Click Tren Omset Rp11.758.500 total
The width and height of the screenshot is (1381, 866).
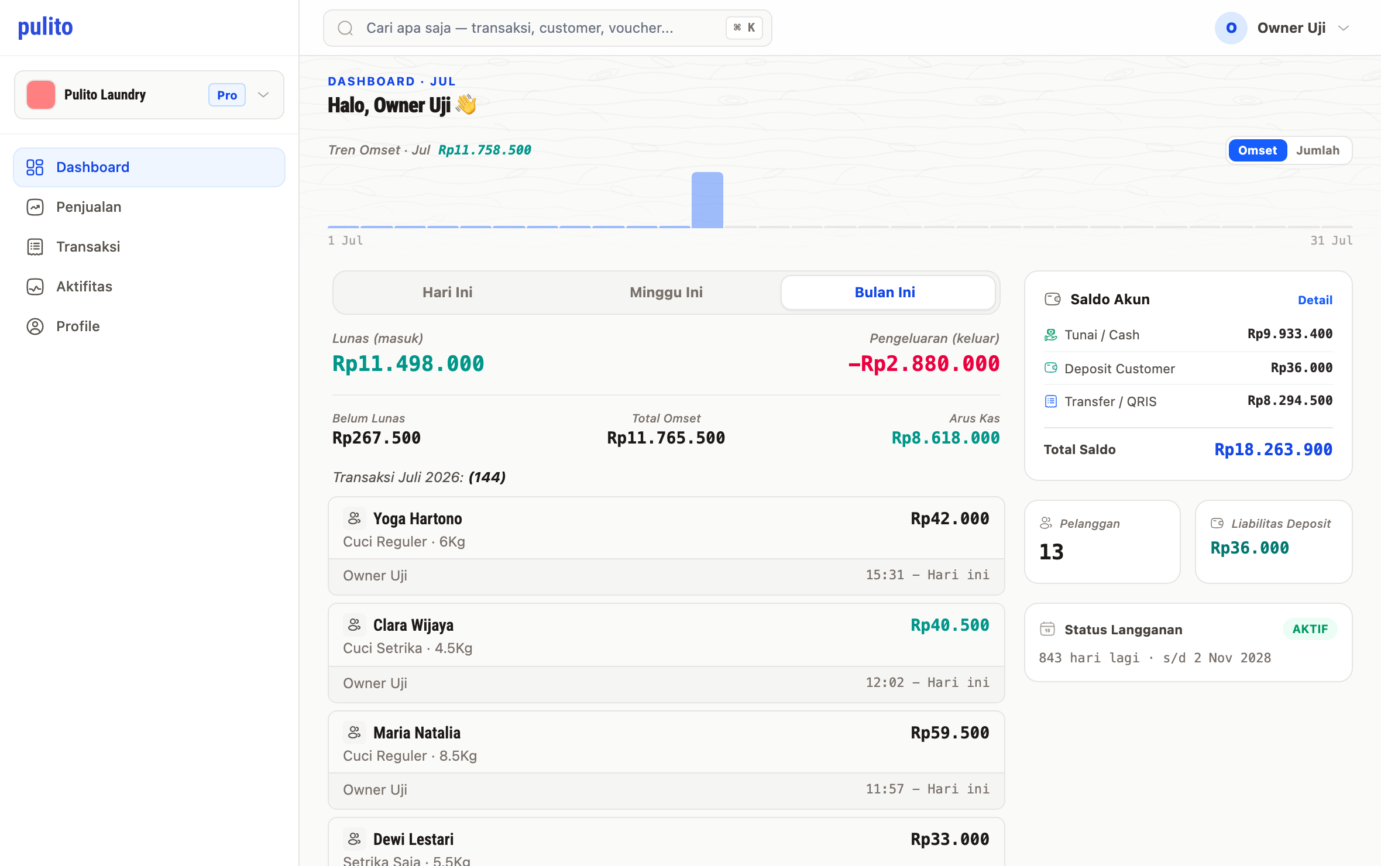(485, 150)
